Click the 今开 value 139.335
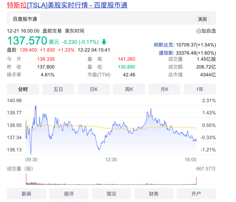The width and height of the screenshot is (236, 202). click(46, 59)
